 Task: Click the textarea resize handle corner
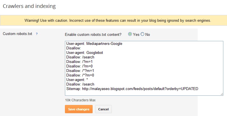222,94
